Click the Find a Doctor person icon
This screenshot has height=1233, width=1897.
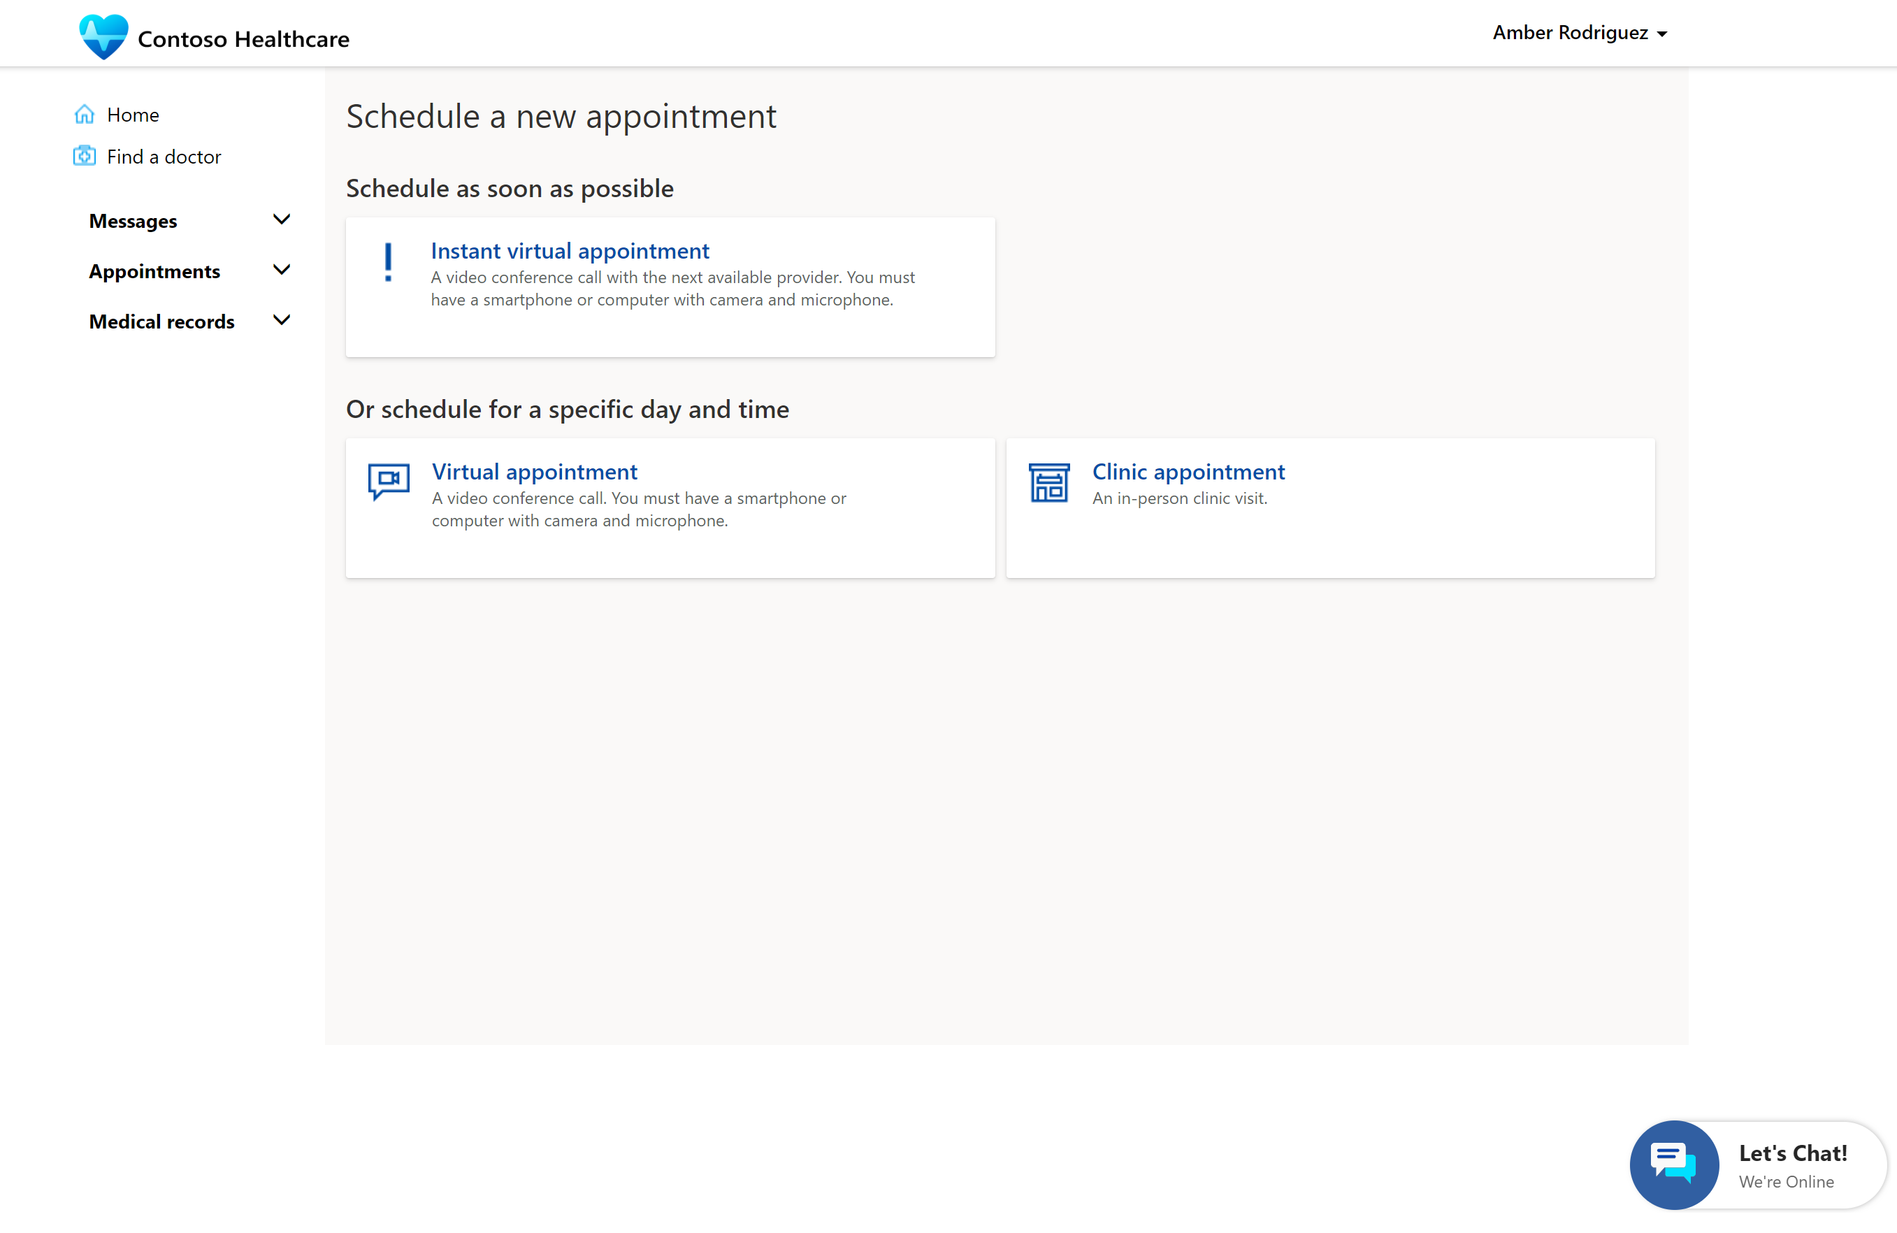click(x=86, y=156)
